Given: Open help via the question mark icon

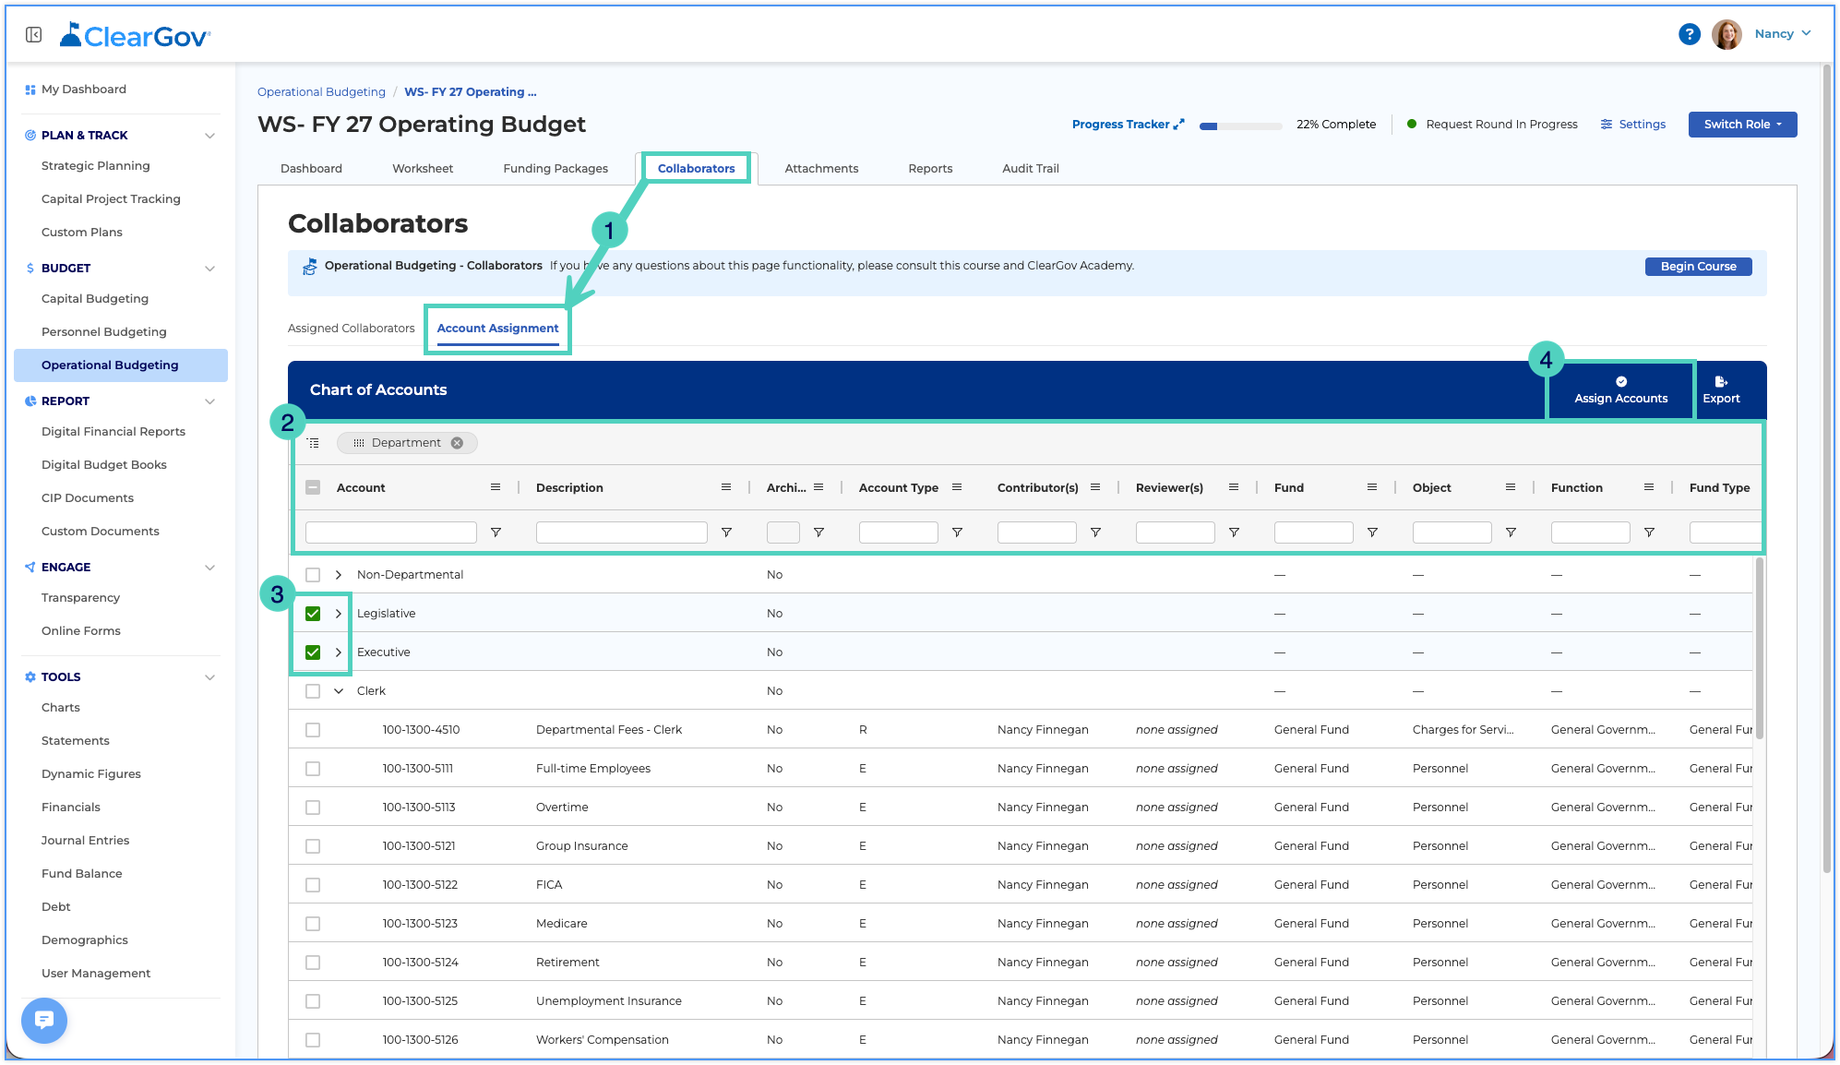Looking at the screenshot, I should pyautogui.click(x=1689, y=34).
